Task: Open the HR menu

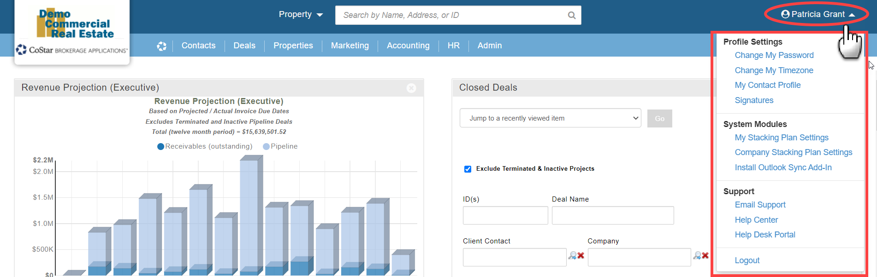Action: 454,46
